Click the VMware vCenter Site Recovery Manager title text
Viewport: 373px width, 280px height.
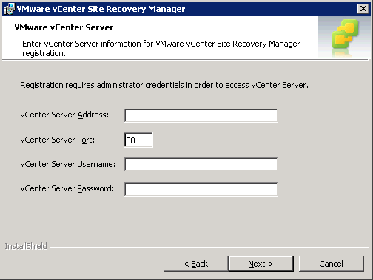coord(101,9)
